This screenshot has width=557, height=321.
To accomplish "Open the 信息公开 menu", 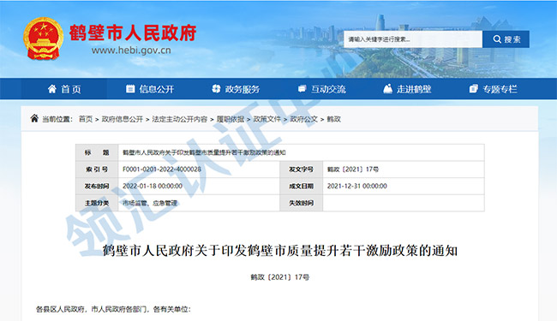I will pos(150,89).
